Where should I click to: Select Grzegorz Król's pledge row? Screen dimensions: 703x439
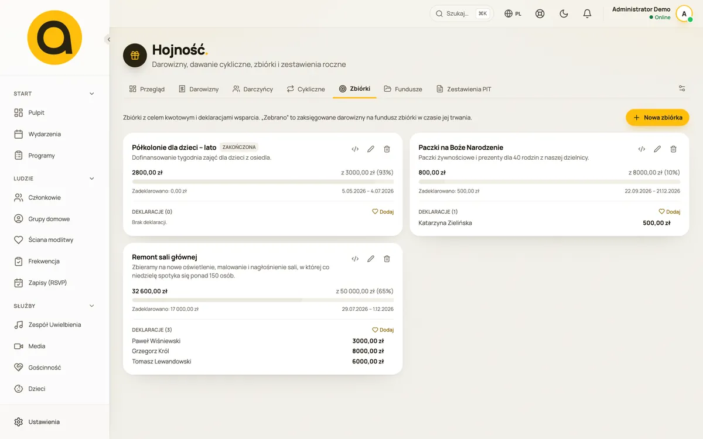tap(262, 351)
